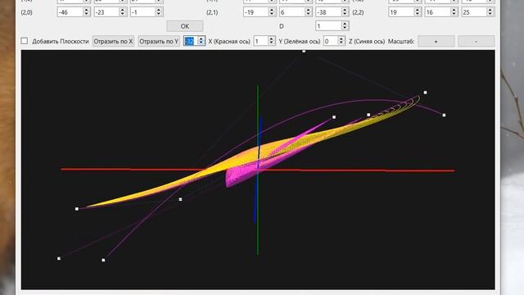Increase X rotation -32 with up arrow

click(x=201, y=39)
